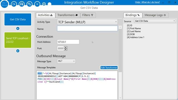Click the round X icon in toolbar
178x100 pixels.
tap(37, 4)
